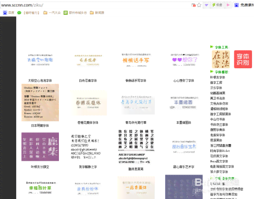This screenshot has width=254, height=199.
Task: Open the purple 叶根友 sample thumbnail
Action: (x=40, y=147)
